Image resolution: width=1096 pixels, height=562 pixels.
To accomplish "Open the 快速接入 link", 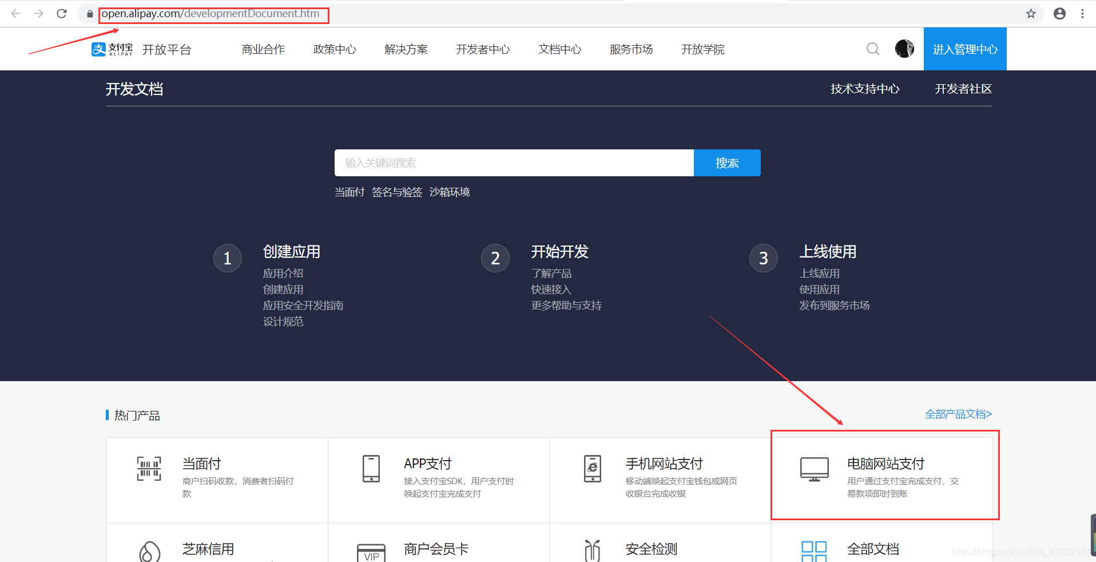I will pyautogui.click(x=551, y=290).
